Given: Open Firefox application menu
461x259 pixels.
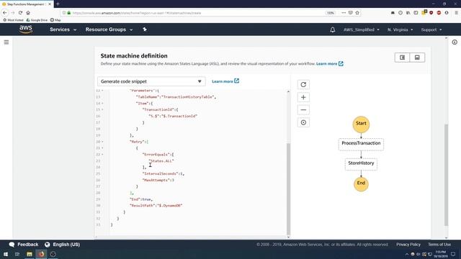Looking at the screenshot, I should 456,13.
